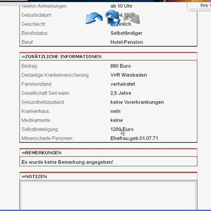Screen dimensions: 211x211
Task: Click the value 'Hotel-Pension'
Action: point(127,42)
